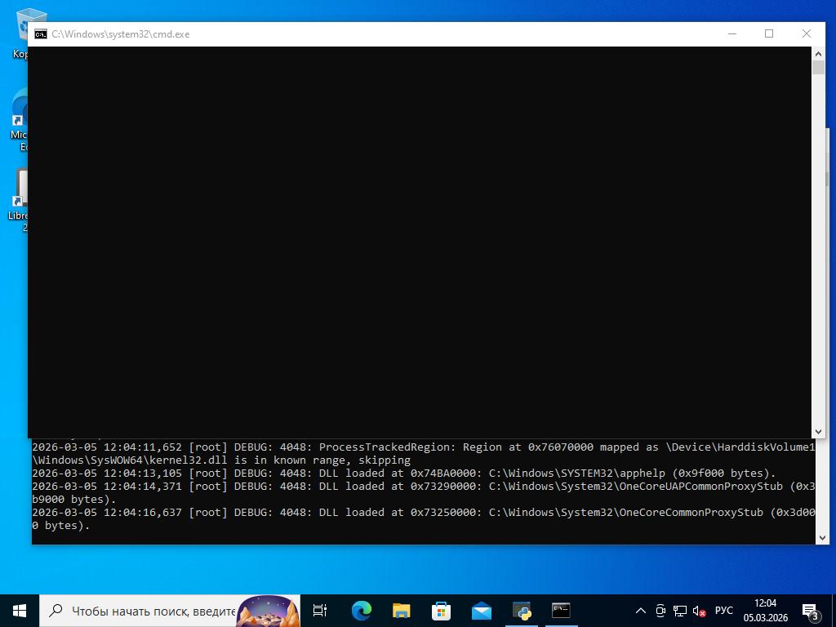Click the background console's scroll down arrow
The image size is (836, 627).
tap(822, 537)
